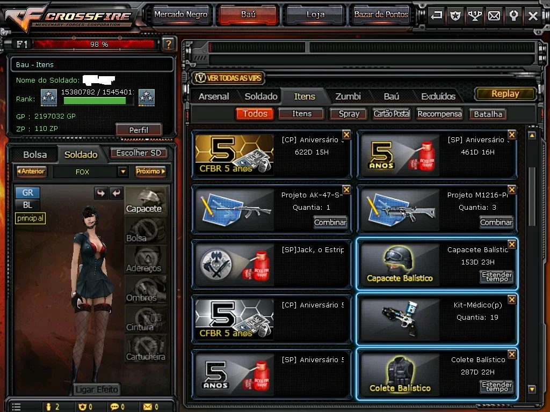Filter items by Todos

pos(255,114)
